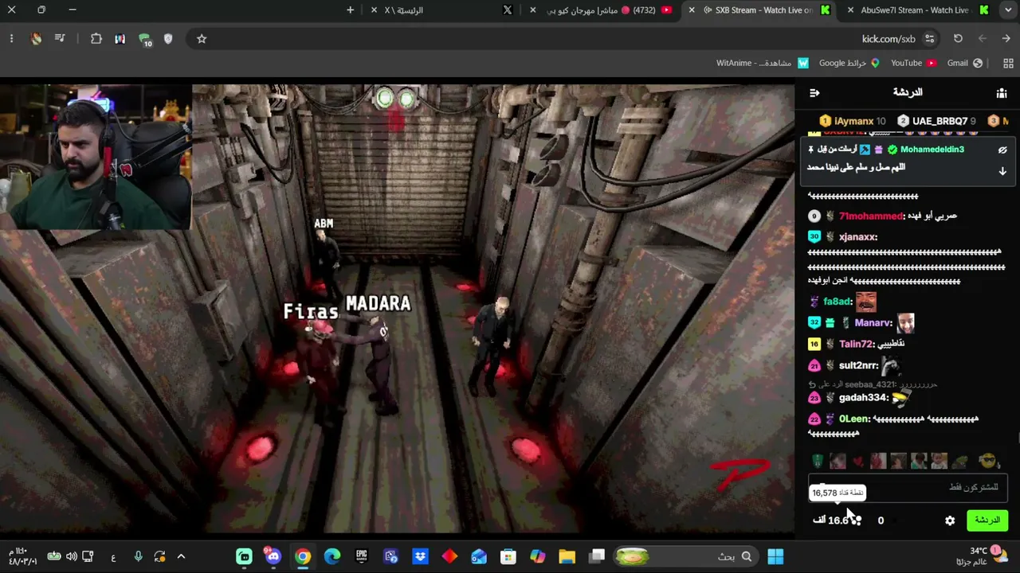Image resolution: width=1020 pixels, height=573 pixels.
Task: Open a new browser tab
Action: (350, 10)
